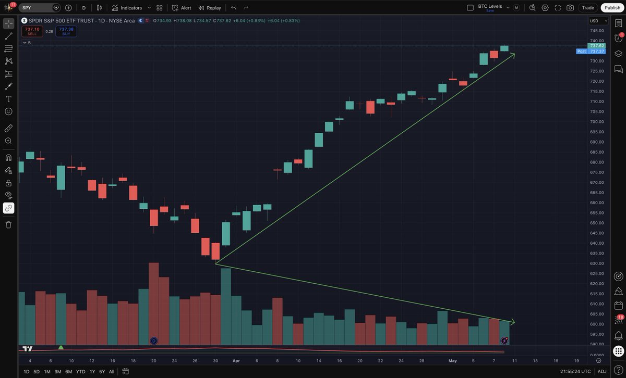Open the alerts clock panel

point(619,38)
